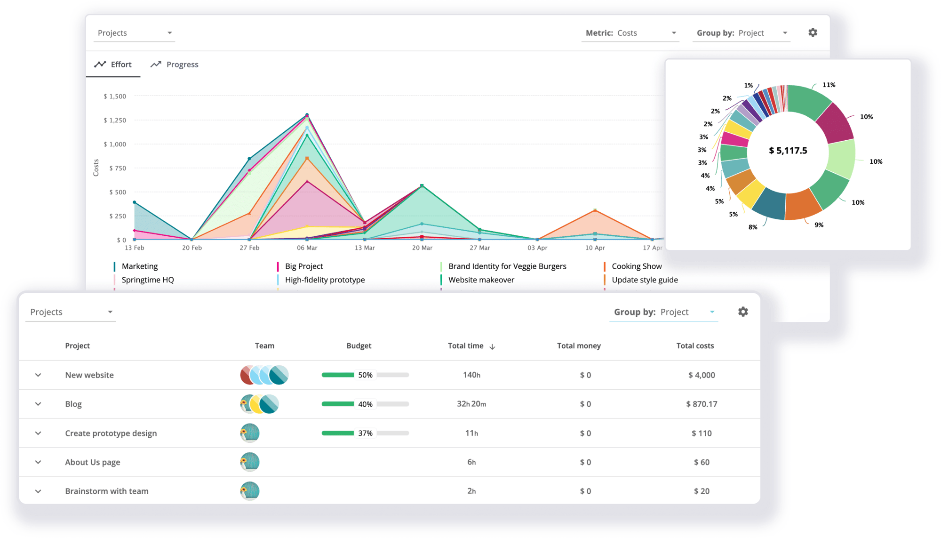The width and height of the screenshot is (941, 538).
Task: Switch to the Effort tab
Action: (x=113, y=64)
